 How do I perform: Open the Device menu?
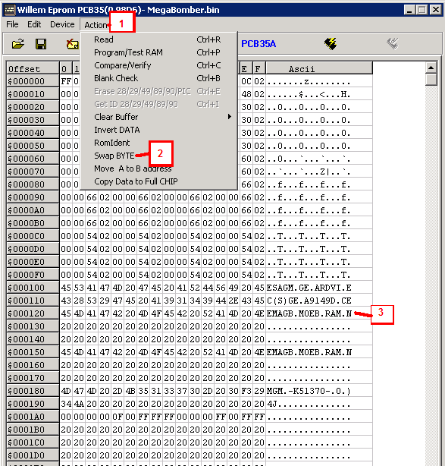(x=62, y=24)
